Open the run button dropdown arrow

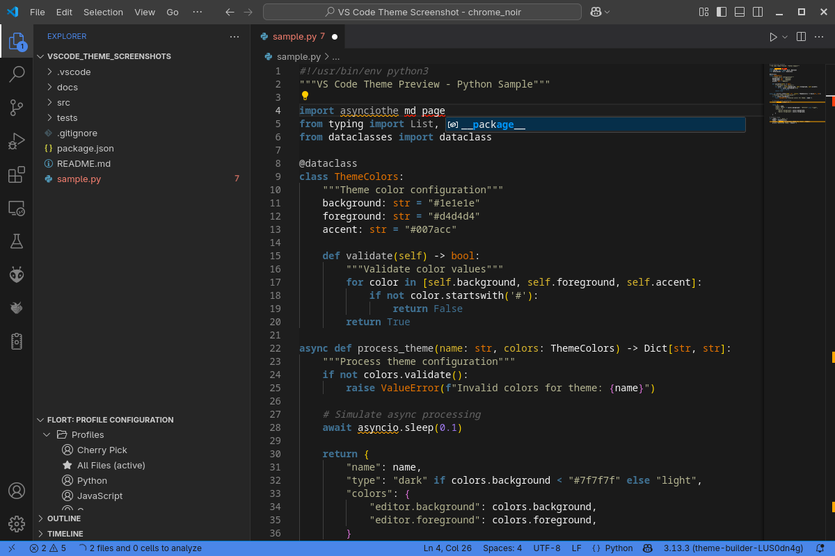(785, 37)
